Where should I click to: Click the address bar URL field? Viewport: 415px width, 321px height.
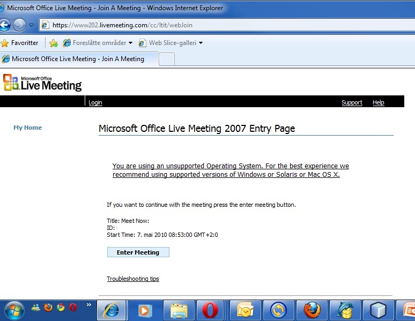pyautogui.click(x=228, y=25)
